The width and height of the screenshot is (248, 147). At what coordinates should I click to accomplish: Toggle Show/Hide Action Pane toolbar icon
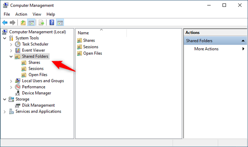point(60,23)
